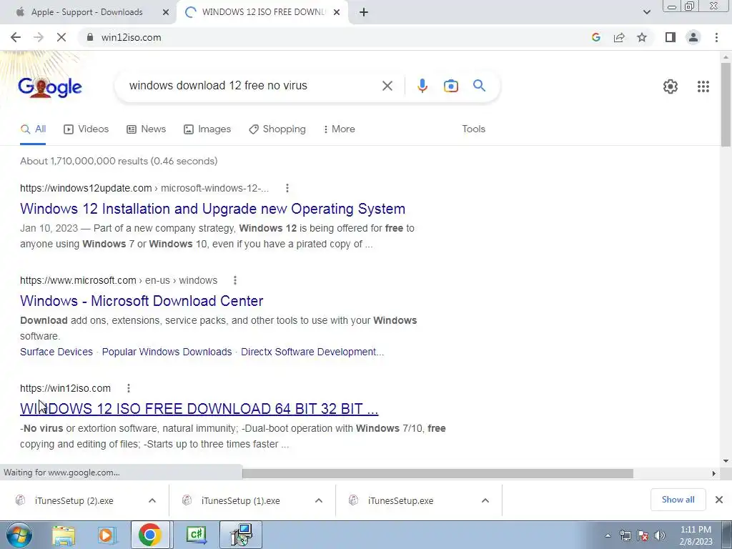Submit search with magnifier icon
732x549 pixels.
[x=479, y=86]
